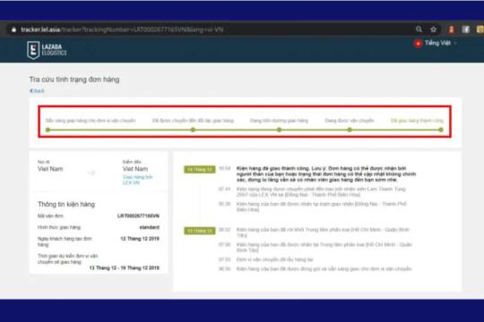
Task: Click the red browser extension icon
Action: (451, 30)
